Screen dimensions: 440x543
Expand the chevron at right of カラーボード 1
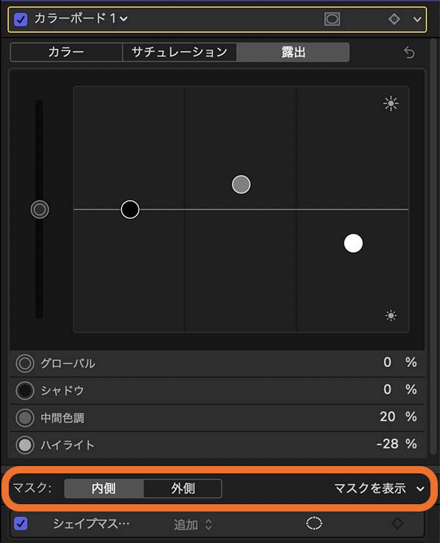coord(417,19)
